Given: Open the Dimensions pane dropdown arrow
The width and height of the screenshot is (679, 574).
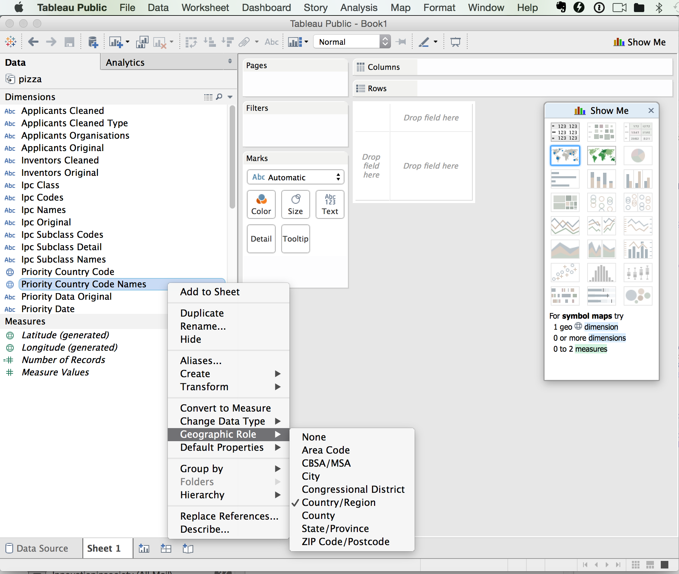Looking at the screenshot, I should point(230,97).
